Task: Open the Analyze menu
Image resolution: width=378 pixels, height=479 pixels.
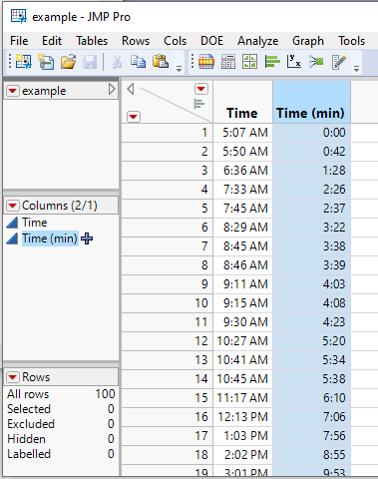Action: point(257,41)
